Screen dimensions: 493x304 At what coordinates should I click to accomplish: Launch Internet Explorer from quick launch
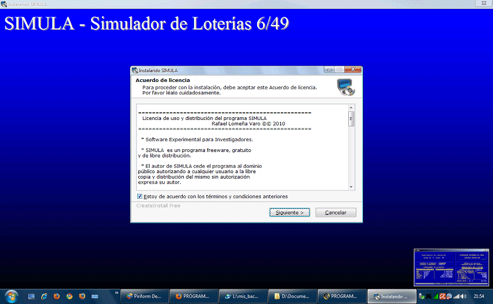[43, 296]
